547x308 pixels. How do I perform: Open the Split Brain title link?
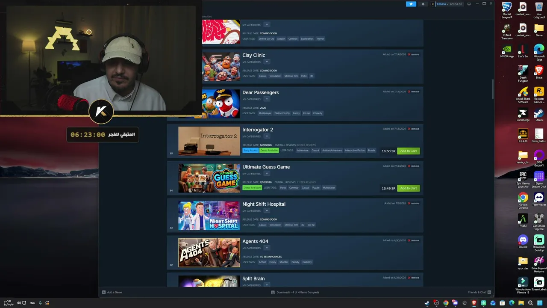253,278
